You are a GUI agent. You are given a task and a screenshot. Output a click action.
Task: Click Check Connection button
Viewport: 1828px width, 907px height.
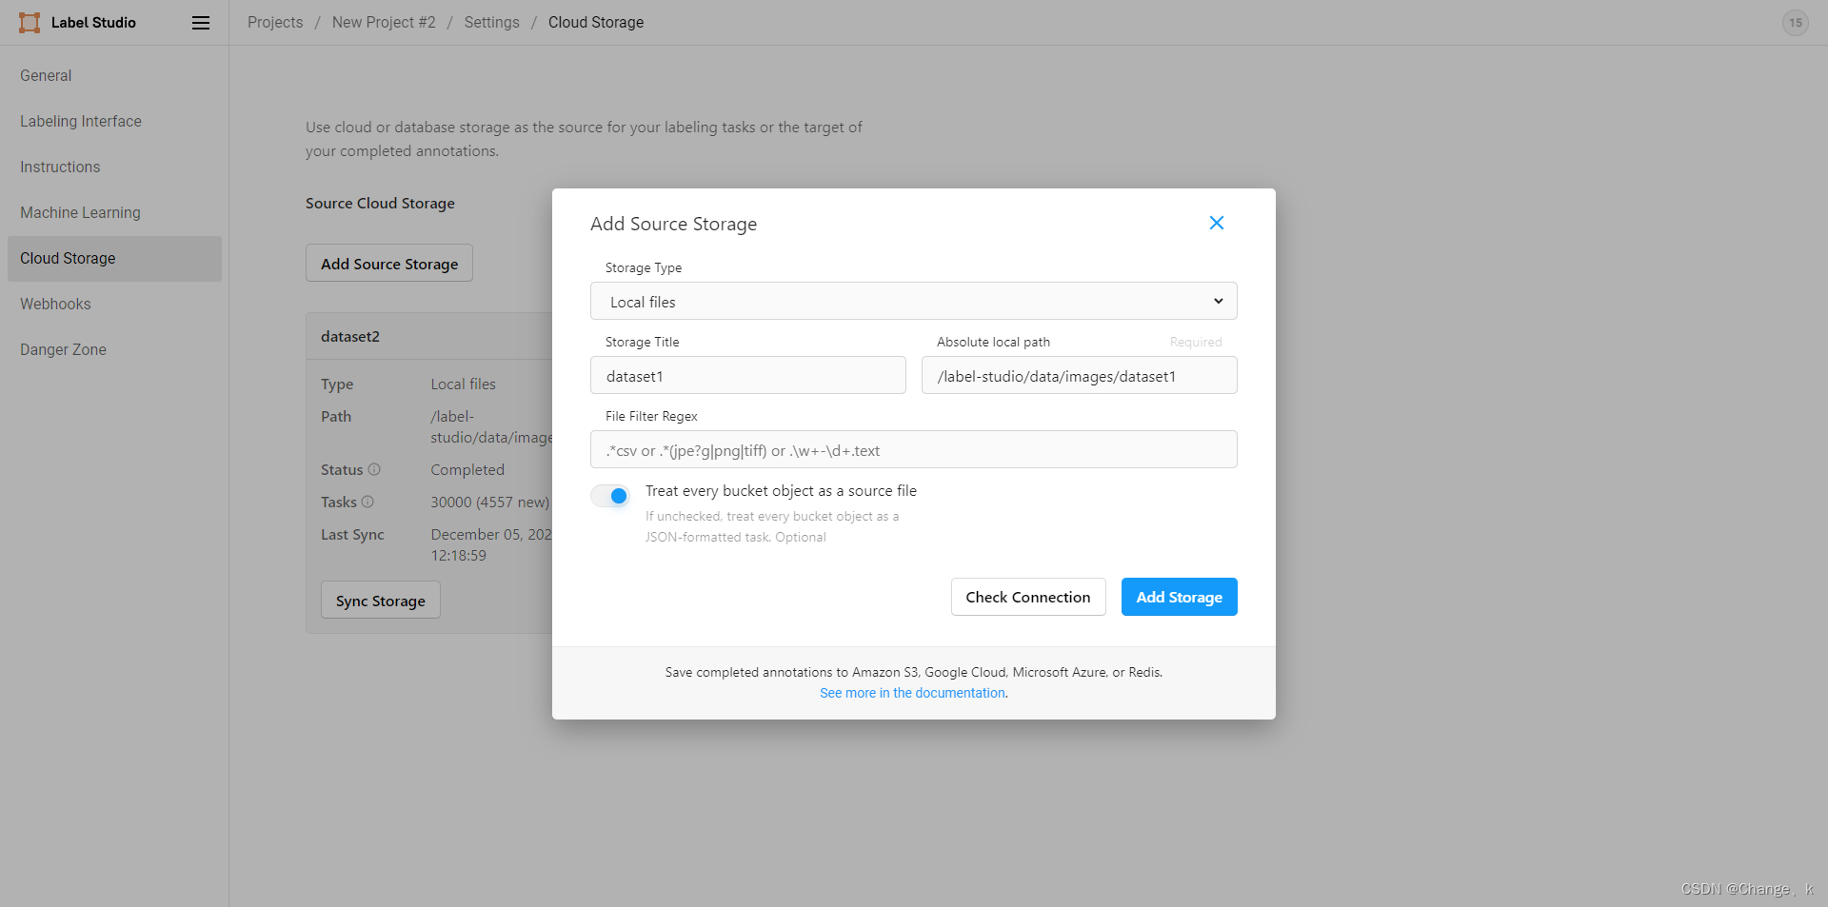coord(1028,597)
